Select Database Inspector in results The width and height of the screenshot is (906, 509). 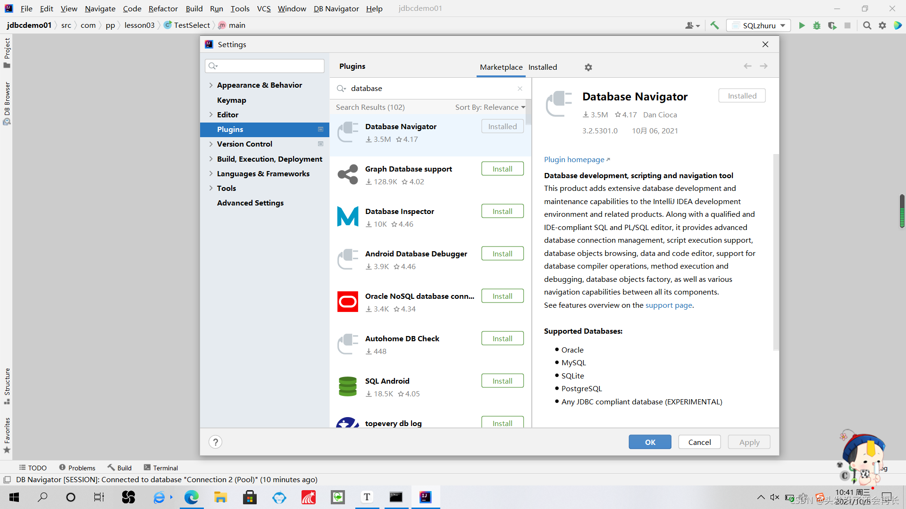(399, 212)
